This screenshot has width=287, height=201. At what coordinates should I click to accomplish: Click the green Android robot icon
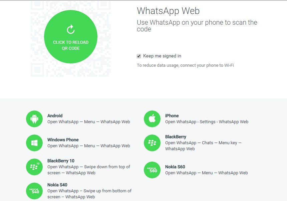[34, 119]
